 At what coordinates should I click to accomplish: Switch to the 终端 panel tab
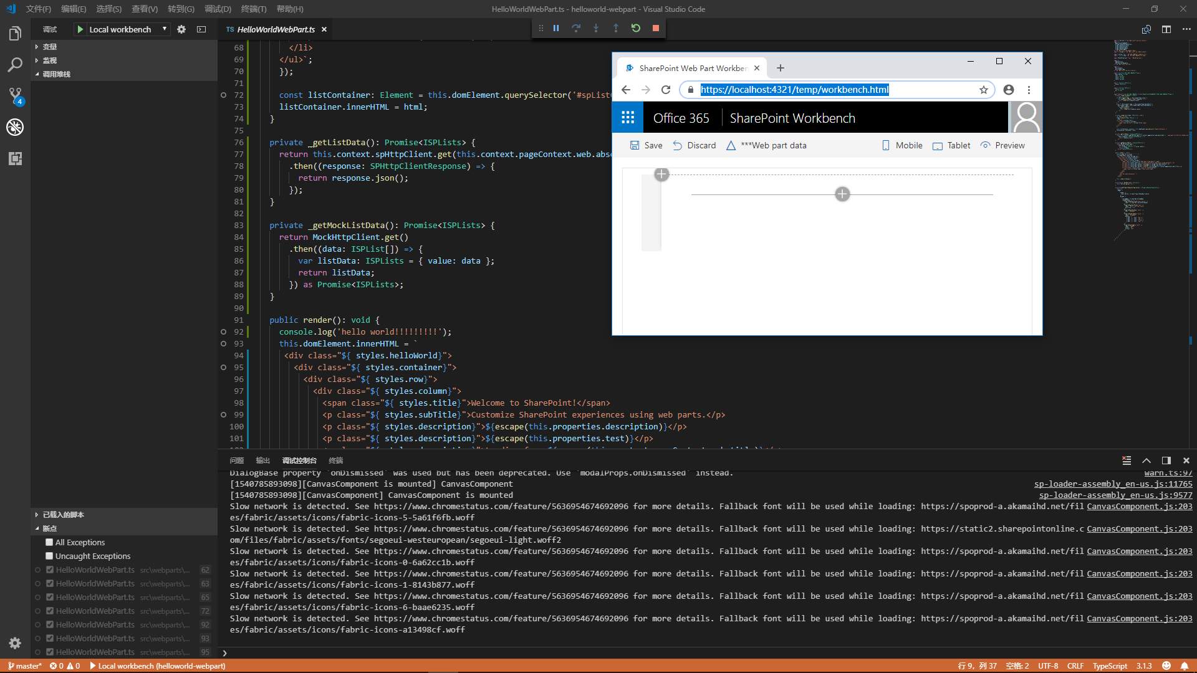[x=336, y=461]
